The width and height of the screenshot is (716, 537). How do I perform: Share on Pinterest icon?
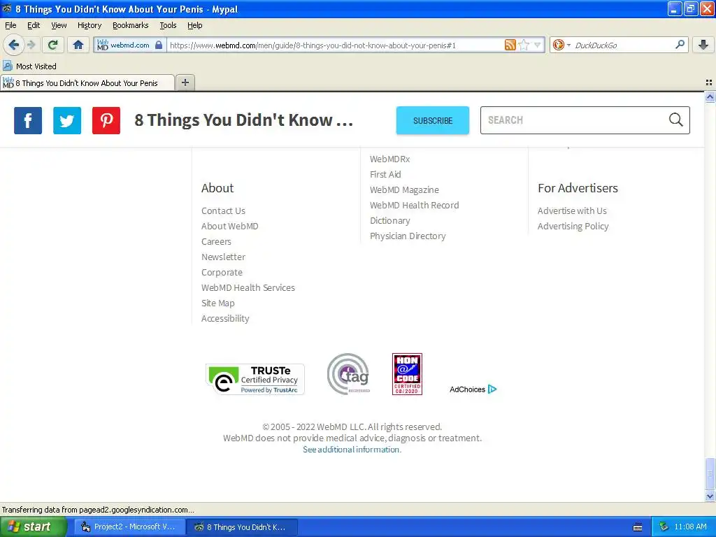click(x=106, y=120)
